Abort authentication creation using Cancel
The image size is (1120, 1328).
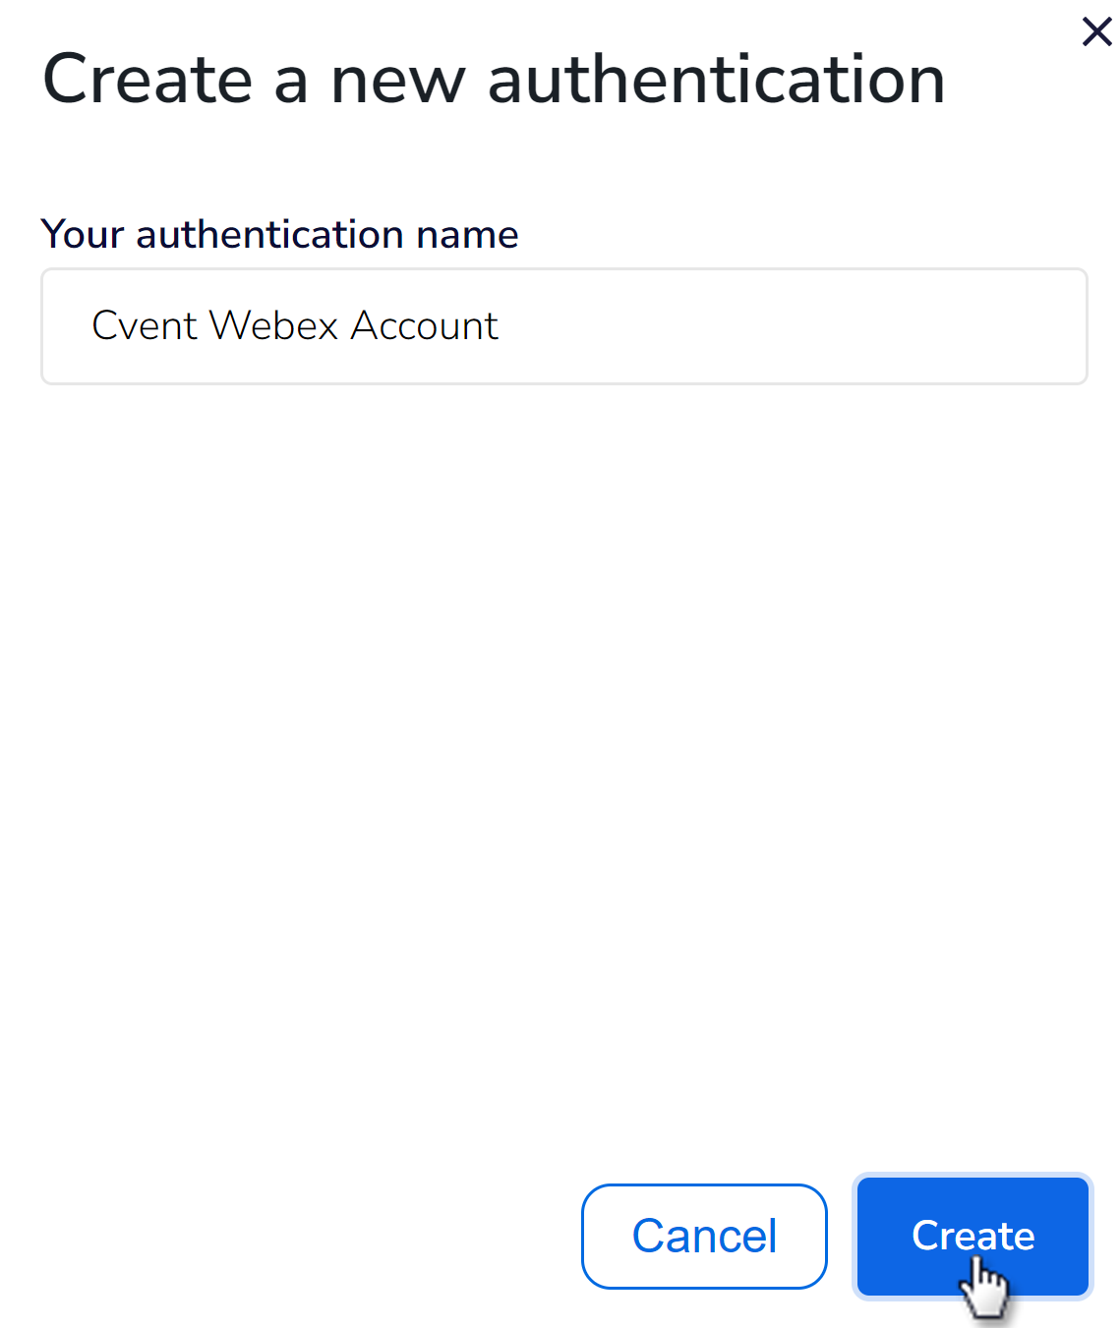tap(704, 1236)
